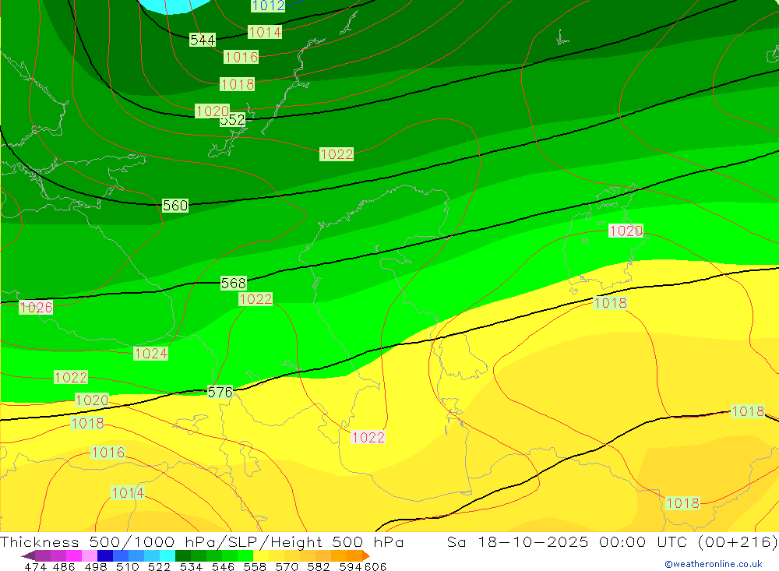This screenshot has width=779, height=571.
Task: Select the 546 legend value
Action: pos(223,566)
